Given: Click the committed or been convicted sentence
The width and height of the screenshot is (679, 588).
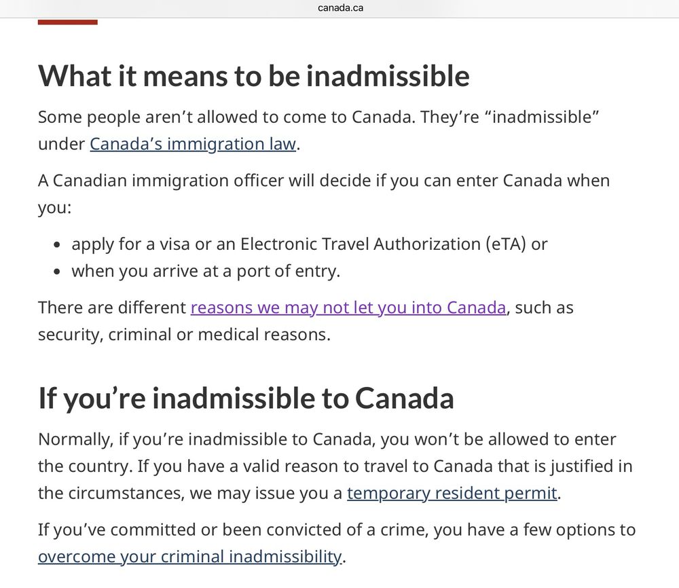Looking at the screenshot, I should 337,543.
